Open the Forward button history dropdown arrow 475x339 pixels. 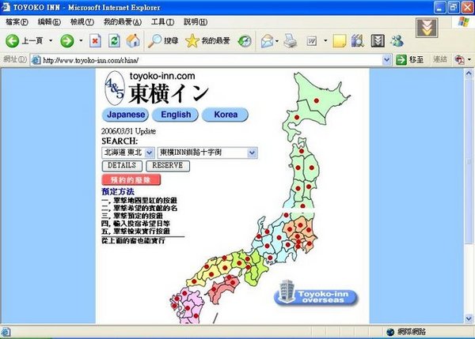pyautogui.click(x=81, y=40)
